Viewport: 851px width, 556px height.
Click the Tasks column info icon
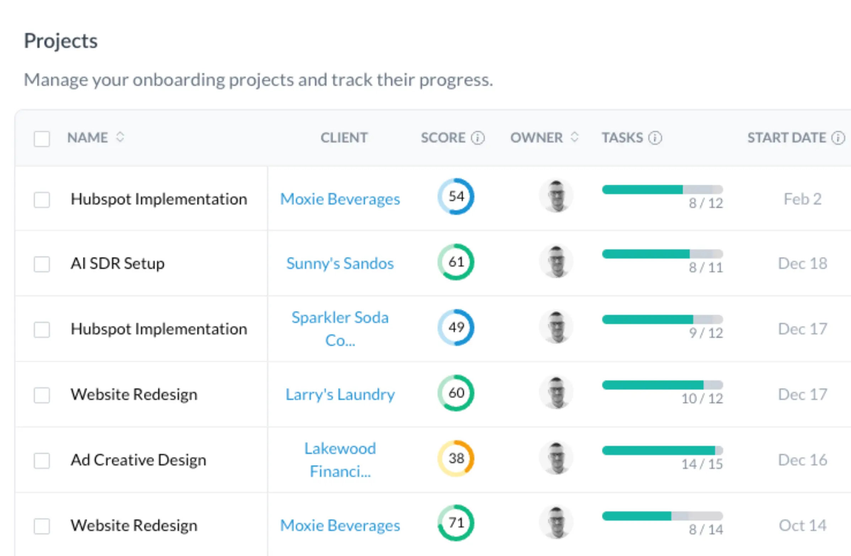coord(655,138)
